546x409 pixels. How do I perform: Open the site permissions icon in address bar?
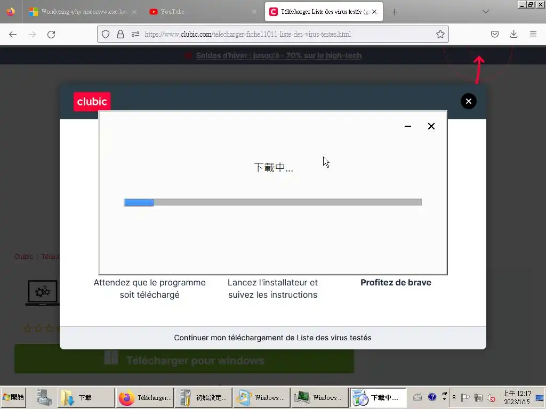tap(135, 34)
